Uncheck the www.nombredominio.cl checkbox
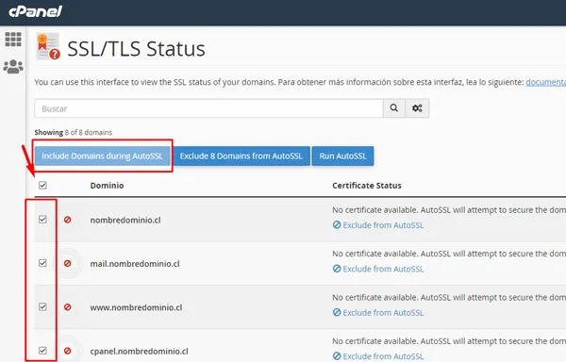 pyautogui.click(x=42, y=306)
